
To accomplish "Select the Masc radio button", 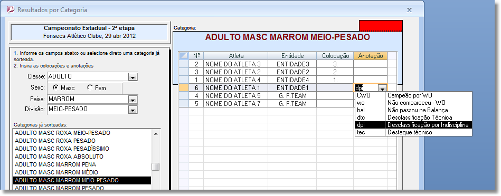I will click(55, 87).
